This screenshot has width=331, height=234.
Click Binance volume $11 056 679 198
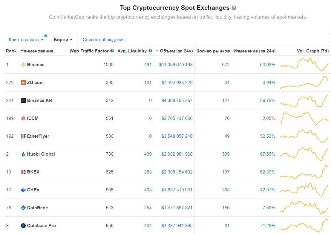coord(176,65)
